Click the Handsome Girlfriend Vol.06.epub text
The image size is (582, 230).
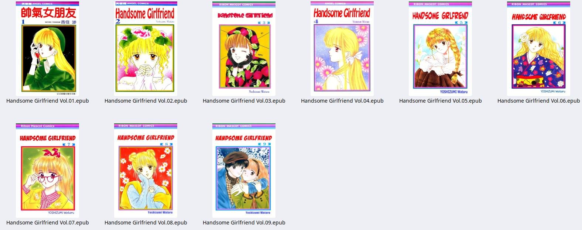[x=539, y=101]
